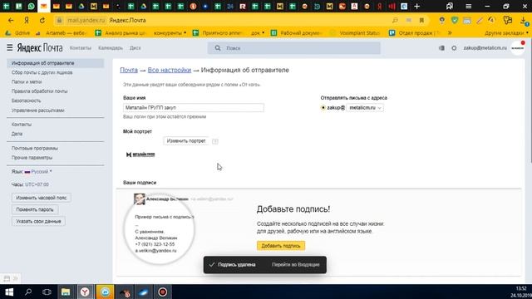Click the layout icon left of the gear
This screenshot has height=299, width=532.
(441, 48)
